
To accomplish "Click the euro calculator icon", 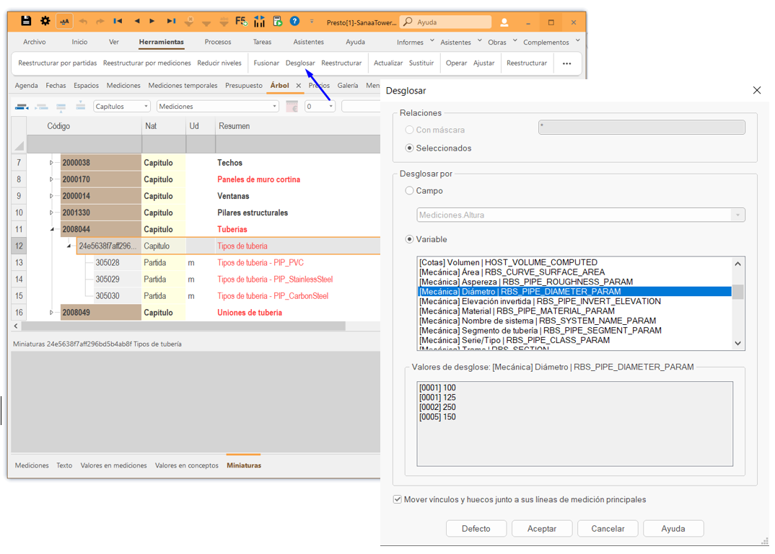I will [x=292, y=106].
